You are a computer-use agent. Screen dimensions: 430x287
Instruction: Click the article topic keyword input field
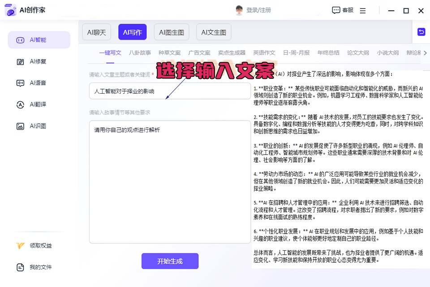(x=170, y=91)
